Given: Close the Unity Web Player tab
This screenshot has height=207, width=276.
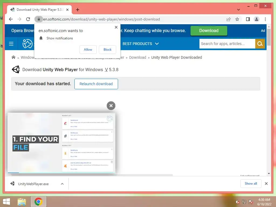Looking at the screenshot, I should 67,10.
